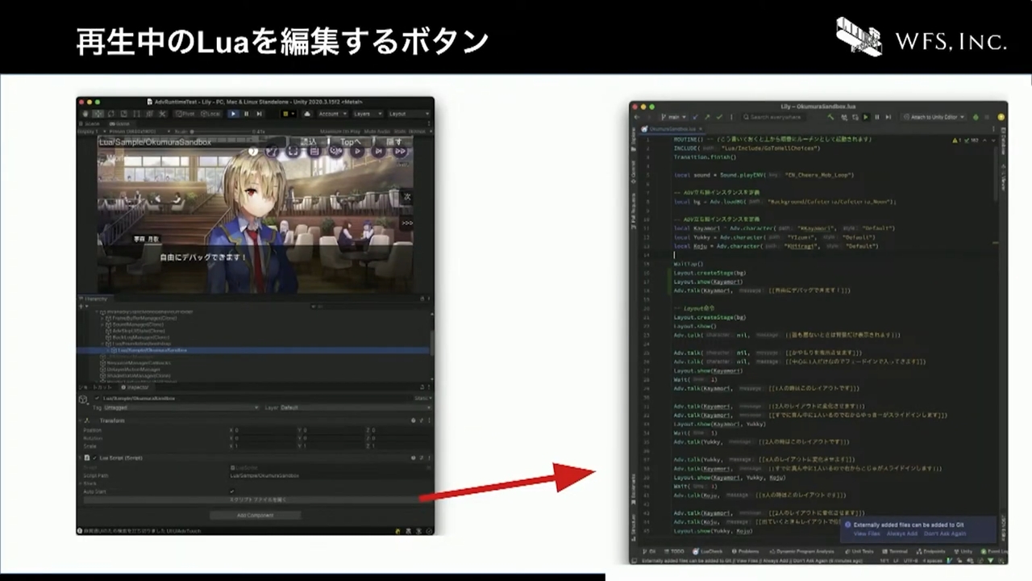Select the Unity Hand tool
The image size is (1032, 581).
[85, 114]
